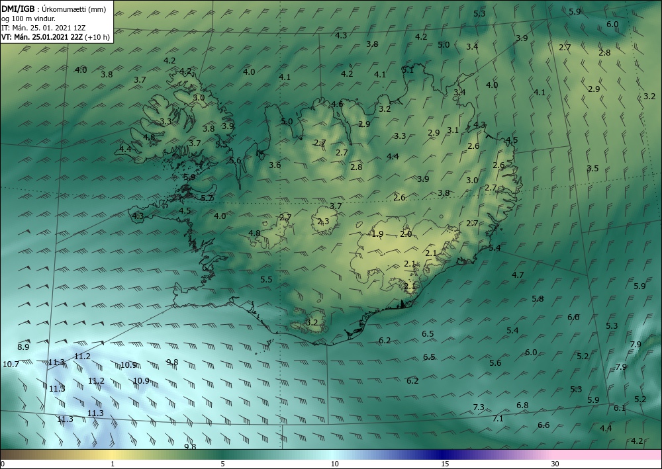The height and width of the screenshot is (469, 662).
Task: Click the 2.0 value on the map
Action: tap(406, 234)
